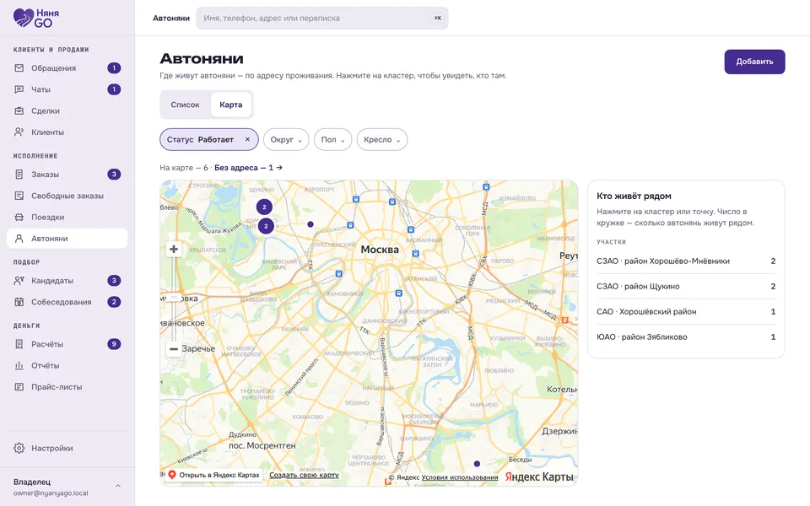This screenshot has height=506, width=810.
Task: Open the Округ filter dropdown
Action: (x=286, y=139)
